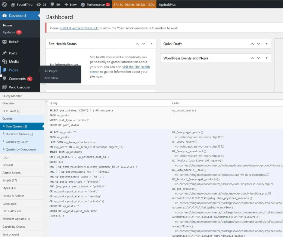Click the Dashboard gauge icon in sidebar
This screenshot has width=283, height=237.
pos(5,16)
